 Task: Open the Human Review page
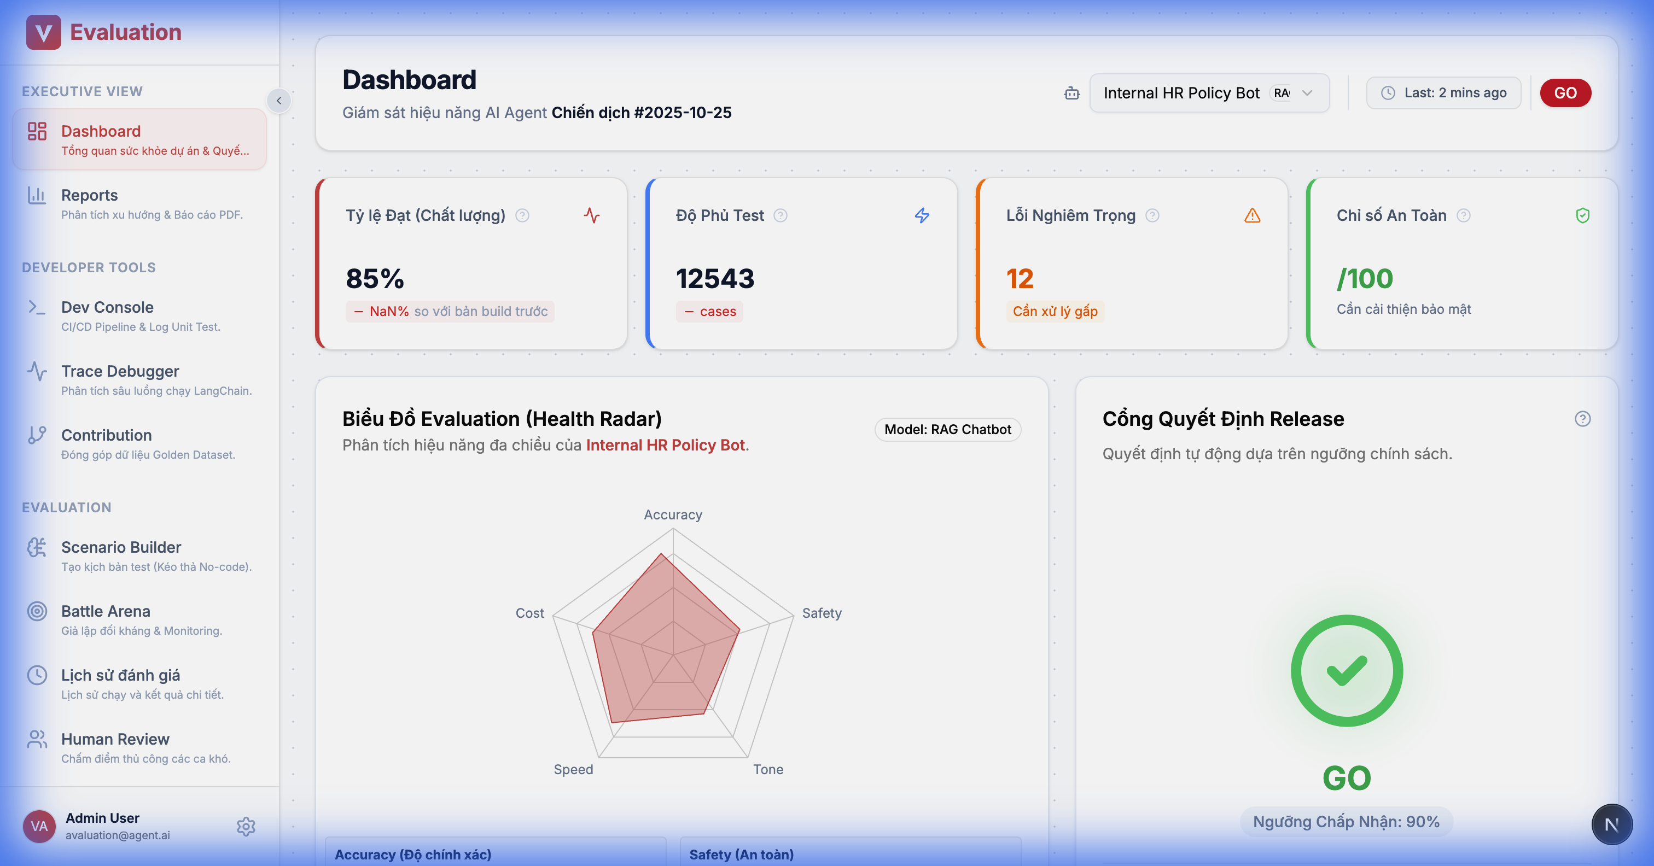[x=114, y=739]
